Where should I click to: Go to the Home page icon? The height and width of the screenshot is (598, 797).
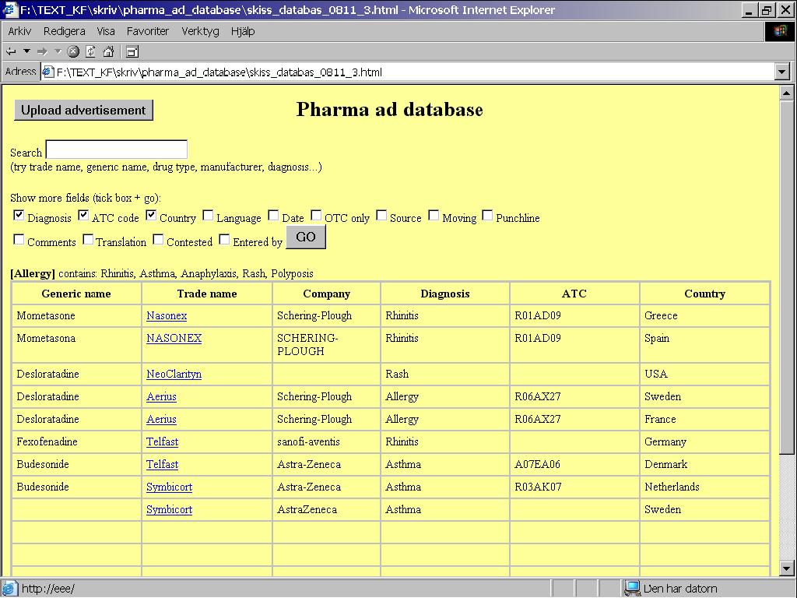pos(108,51)
